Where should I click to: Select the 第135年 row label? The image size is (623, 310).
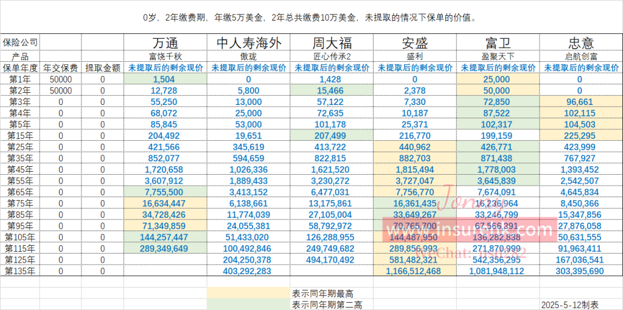click(20, 272)
